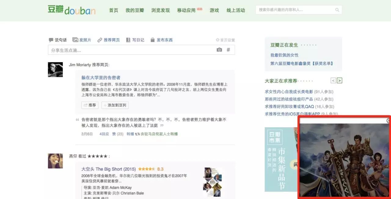
Task: Open Jim Moriarty profile name link
Action: point(80,65)
